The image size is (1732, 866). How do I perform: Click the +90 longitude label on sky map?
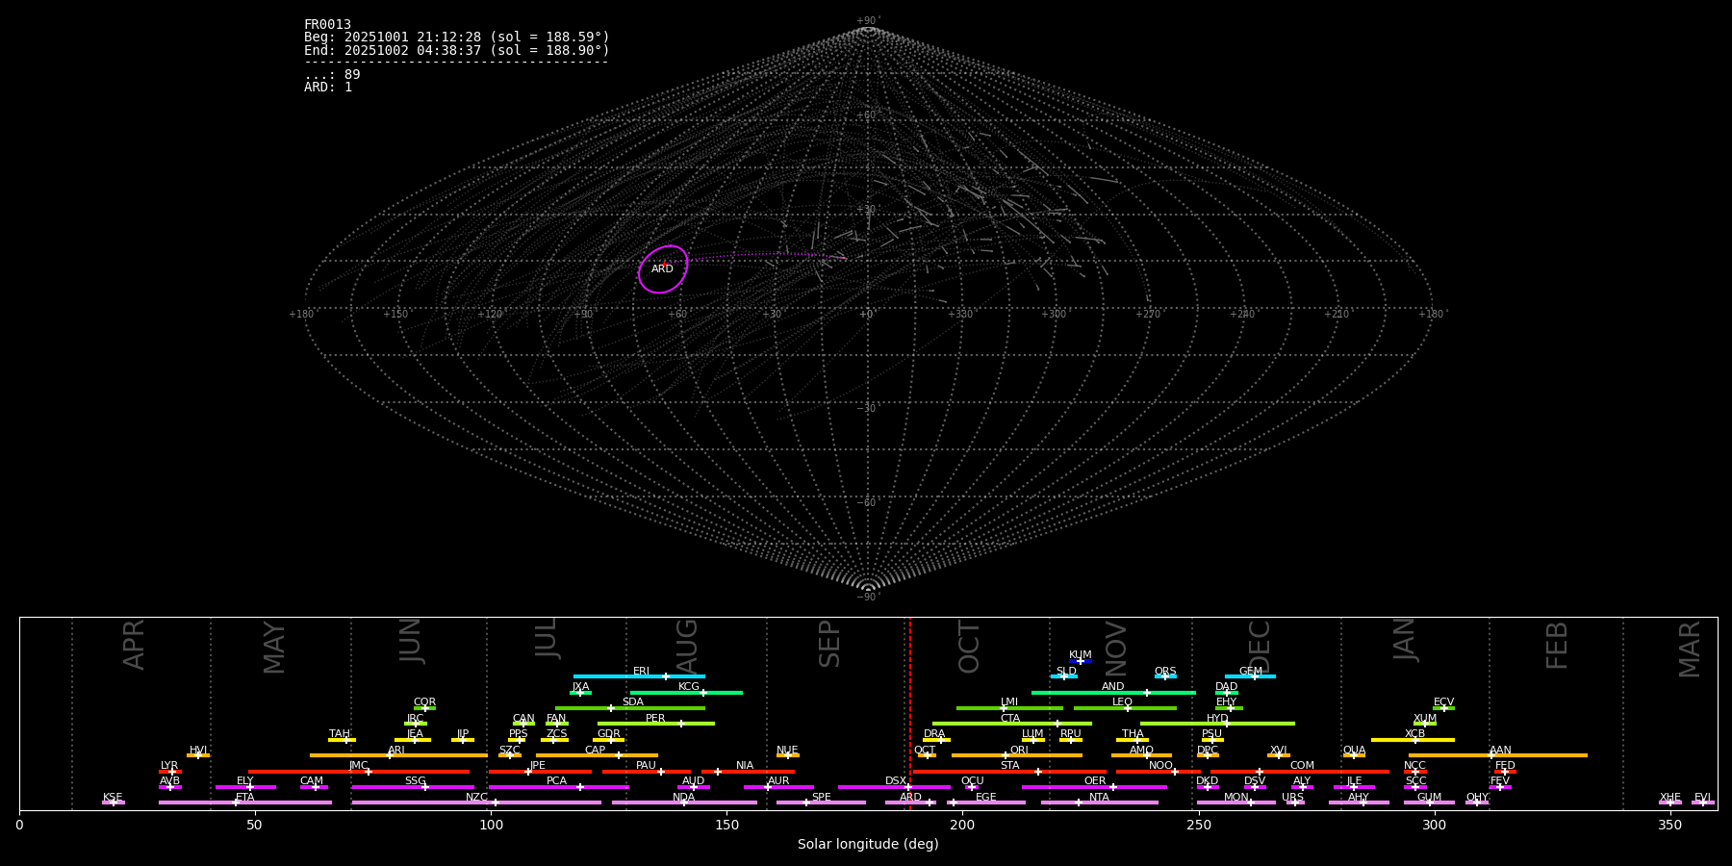[x=582, y=315]
